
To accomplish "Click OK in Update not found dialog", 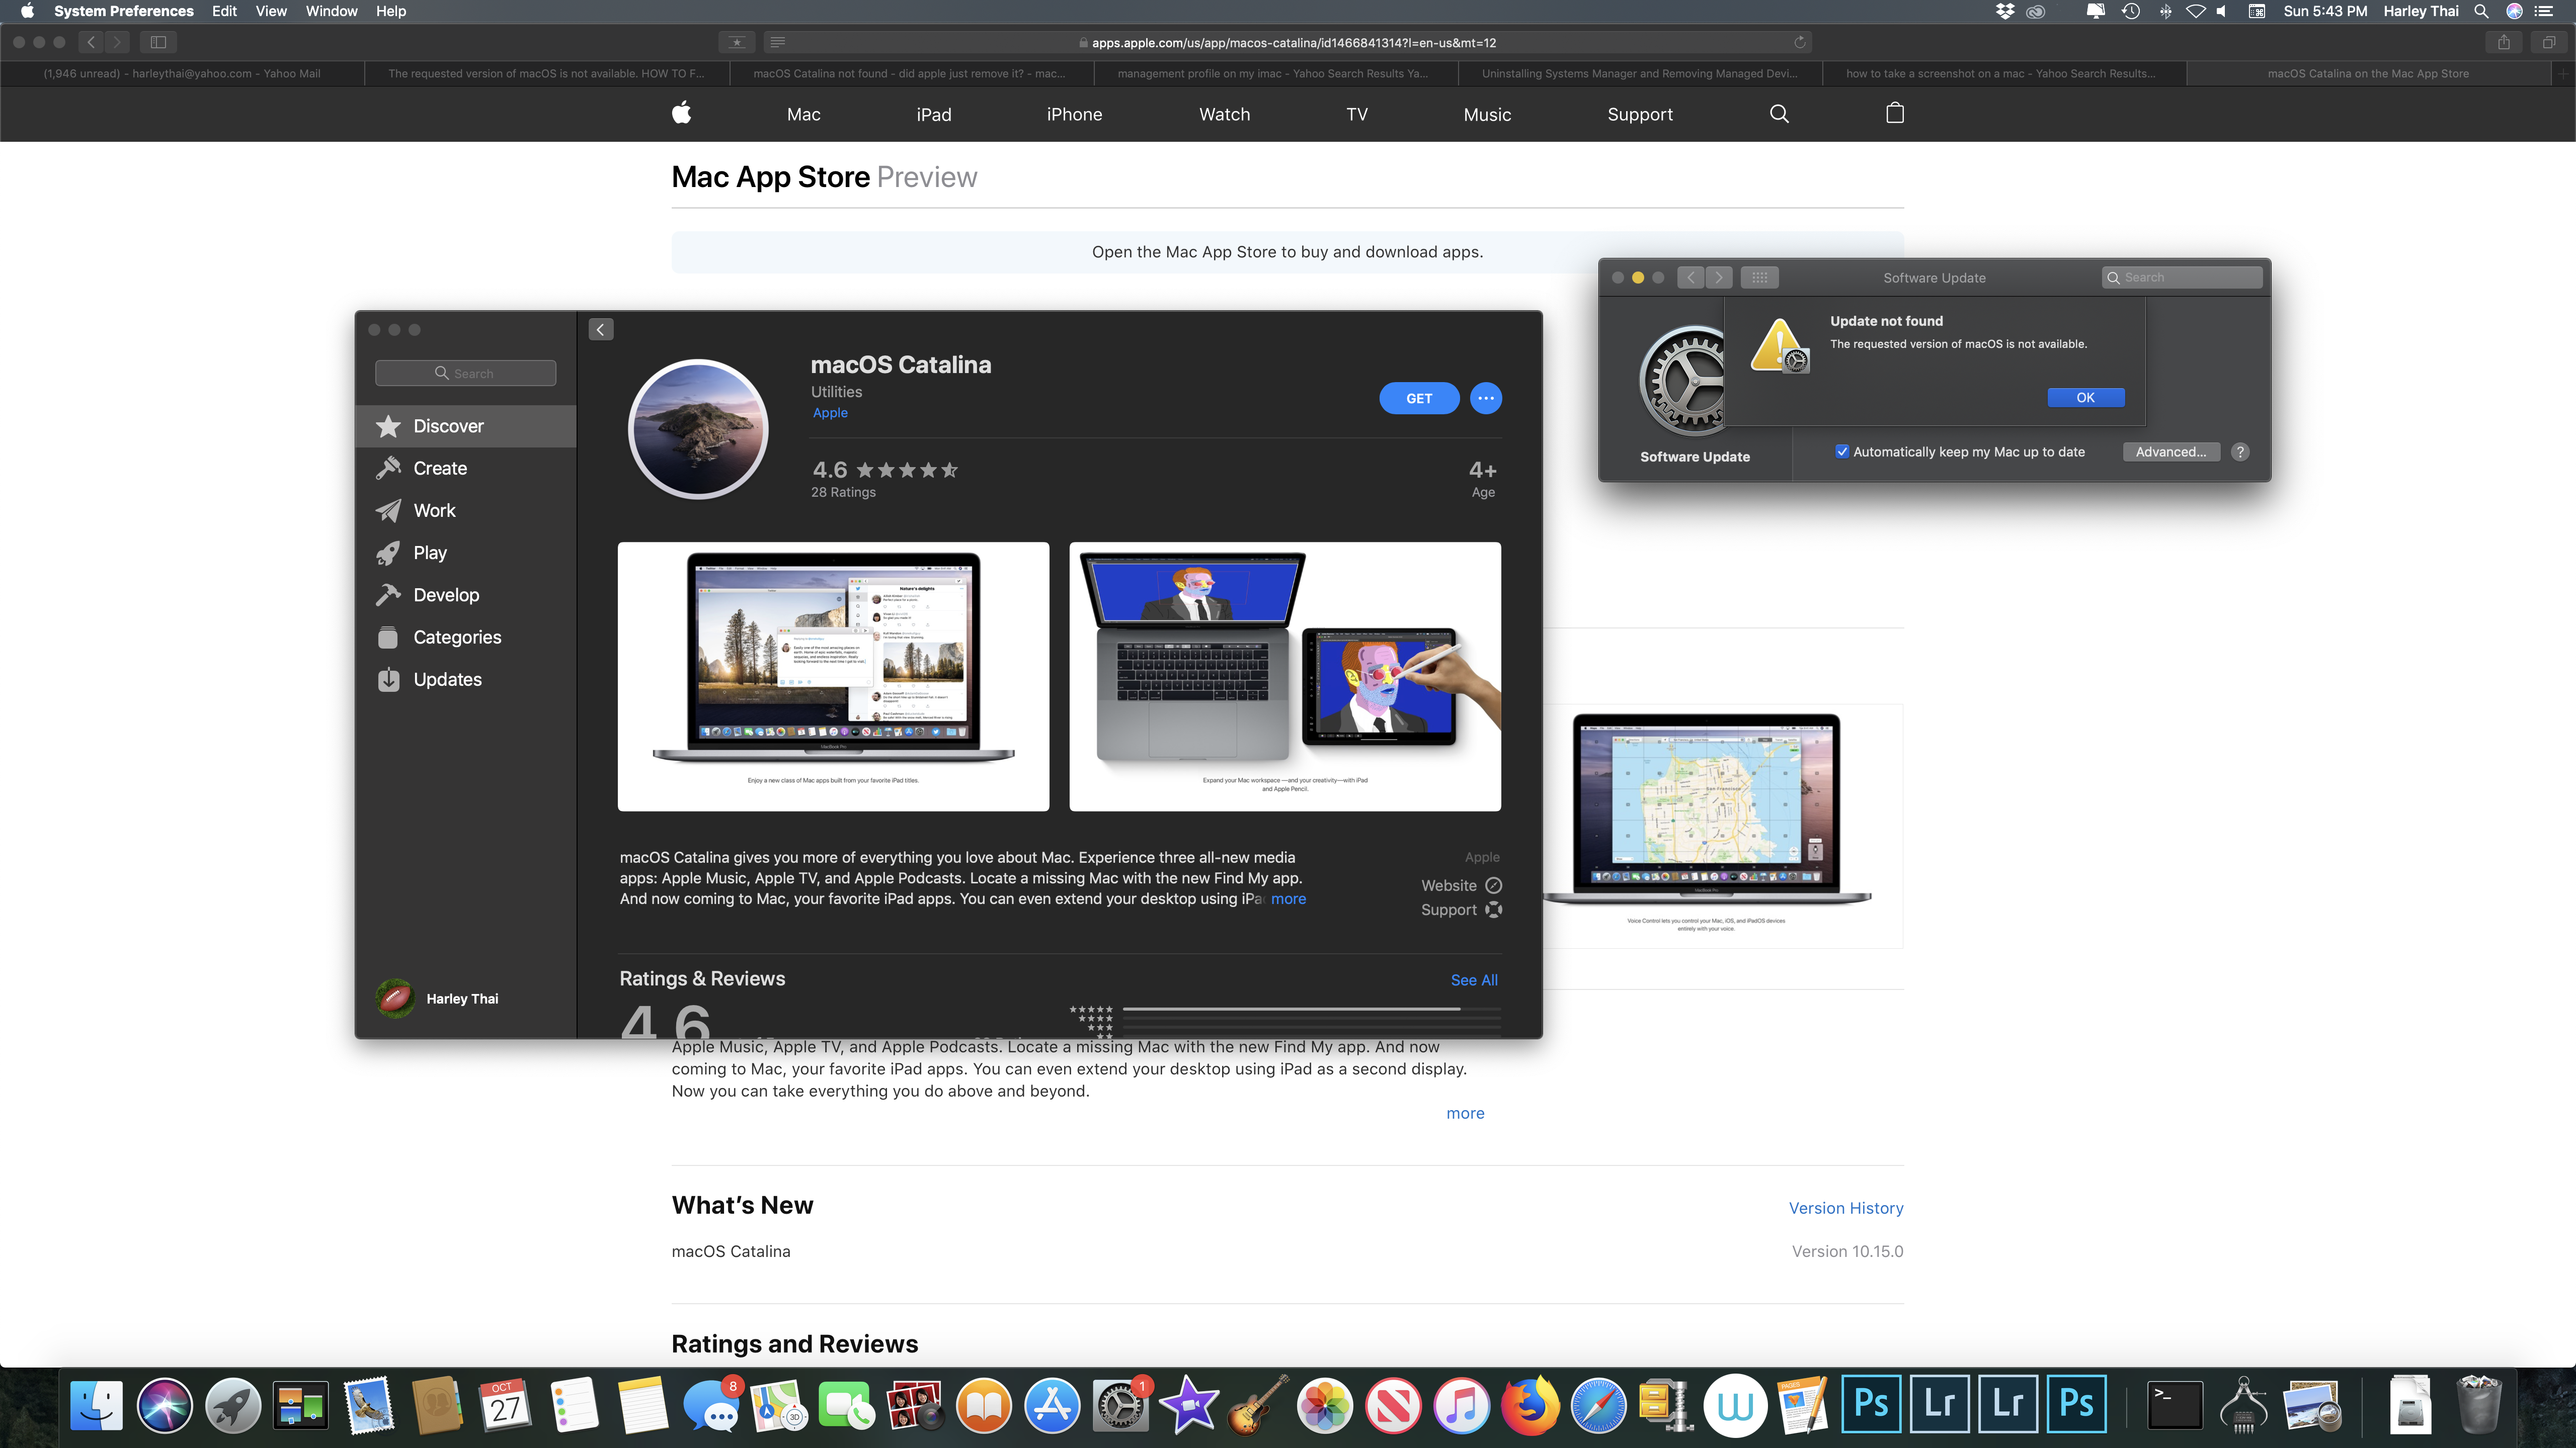I will 2085,398.
